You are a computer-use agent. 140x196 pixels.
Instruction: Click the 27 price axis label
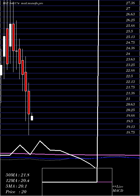[x=128, y=9]
